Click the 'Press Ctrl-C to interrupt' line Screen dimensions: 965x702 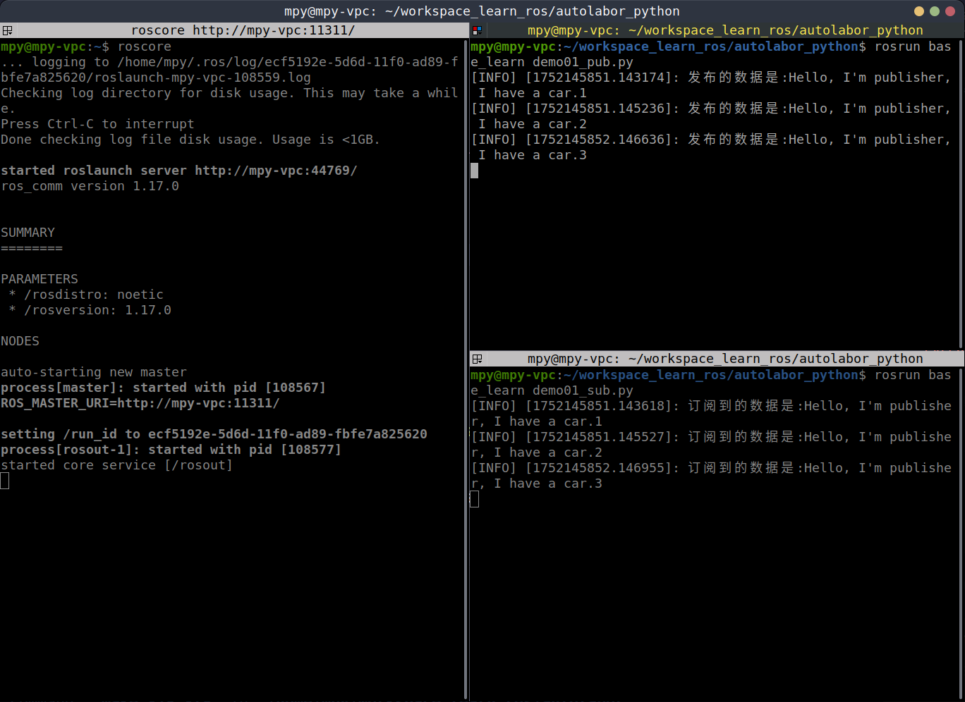(x=97, y=124)
